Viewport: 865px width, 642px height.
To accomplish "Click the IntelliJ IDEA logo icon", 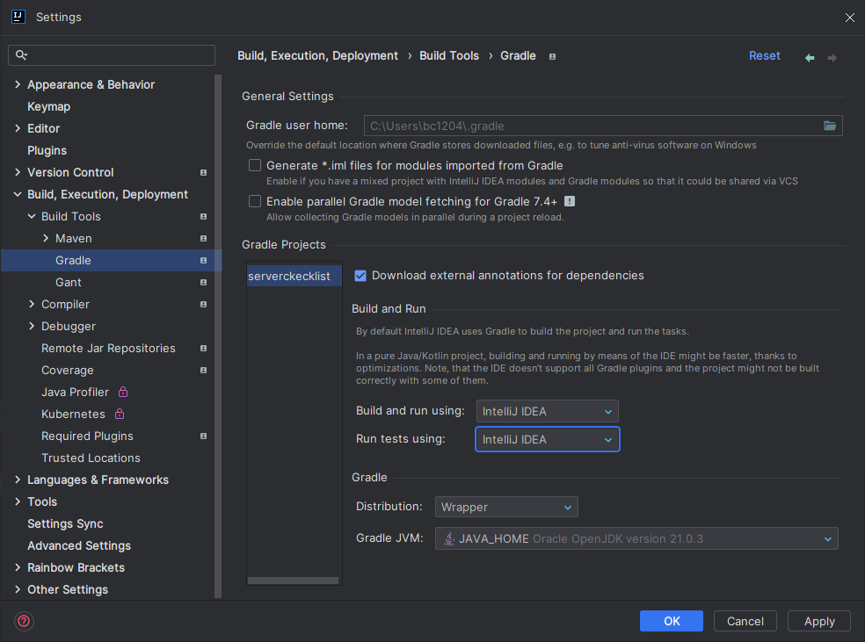I will click(18, 17).
